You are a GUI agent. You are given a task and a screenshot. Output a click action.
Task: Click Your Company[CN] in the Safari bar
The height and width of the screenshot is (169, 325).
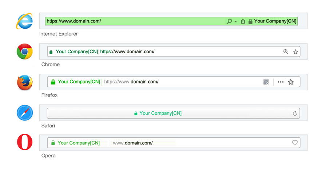[160, 113]
